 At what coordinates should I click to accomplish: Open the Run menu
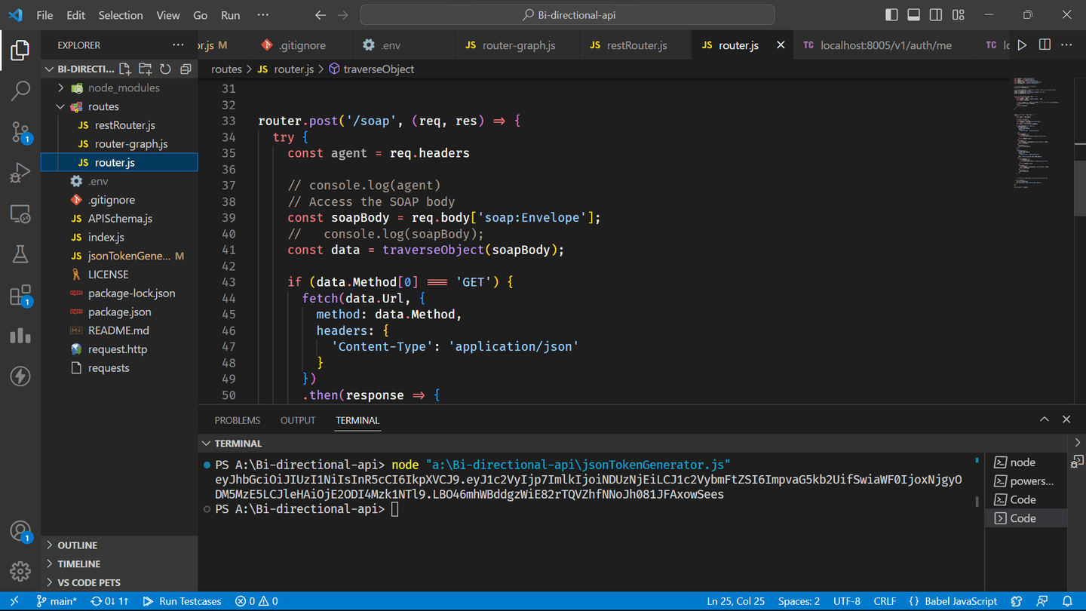(x=231, y=15)
